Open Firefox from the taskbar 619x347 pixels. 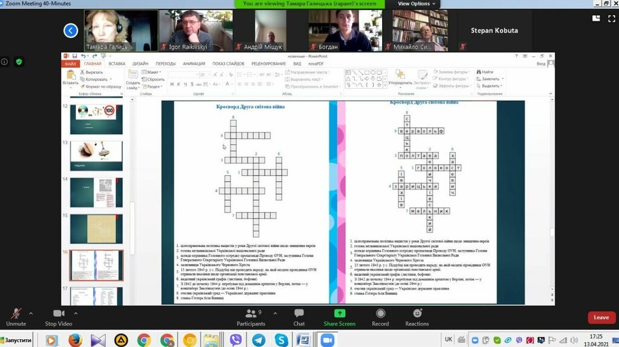(x=74, y=340)
